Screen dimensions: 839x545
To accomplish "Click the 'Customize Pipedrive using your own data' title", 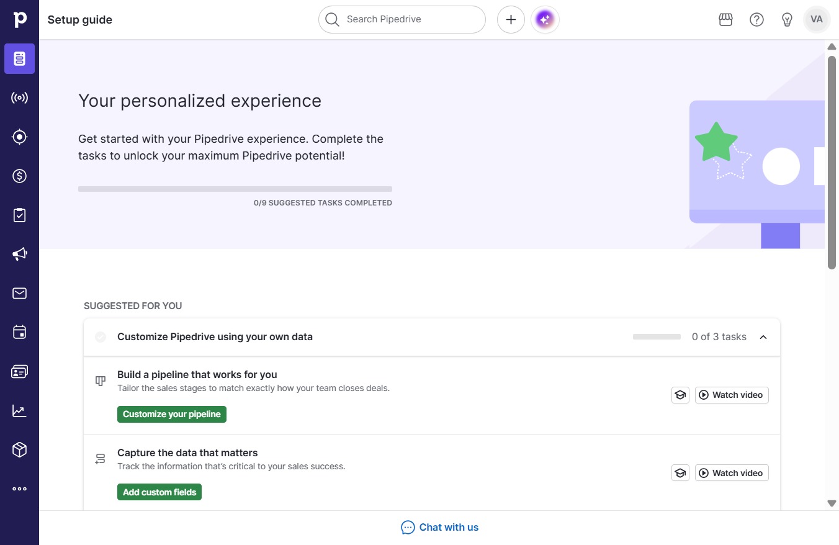I will (x=215, y=337).
